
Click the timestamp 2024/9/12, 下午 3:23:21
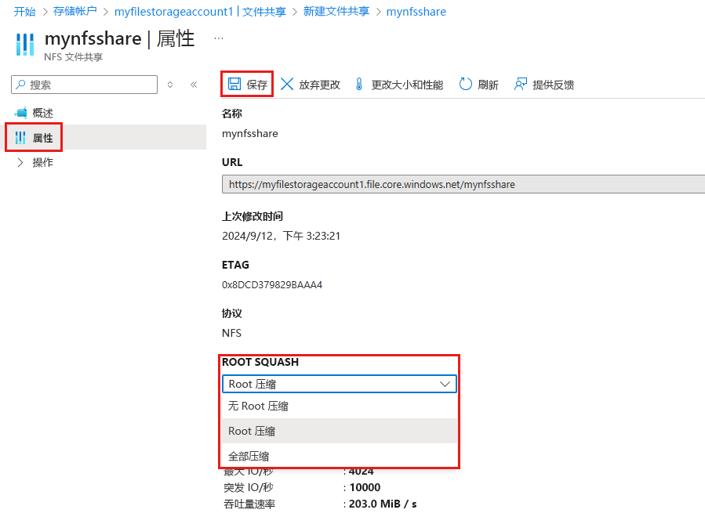click(281, 236)
